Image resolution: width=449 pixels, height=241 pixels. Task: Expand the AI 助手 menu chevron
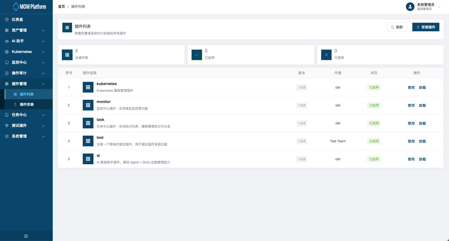(43, 41)
